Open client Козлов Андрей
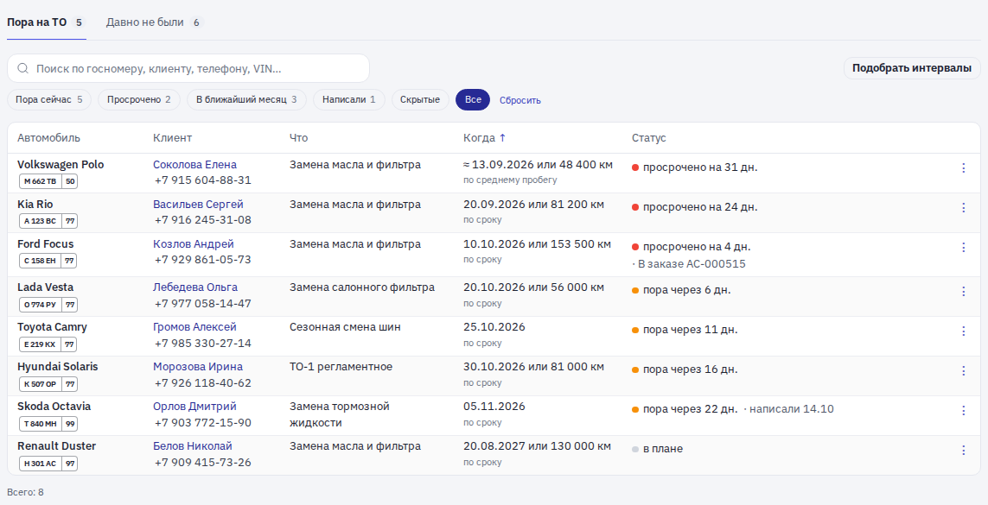The height and width of the screenshot is (505, 988). pos(194,244)
